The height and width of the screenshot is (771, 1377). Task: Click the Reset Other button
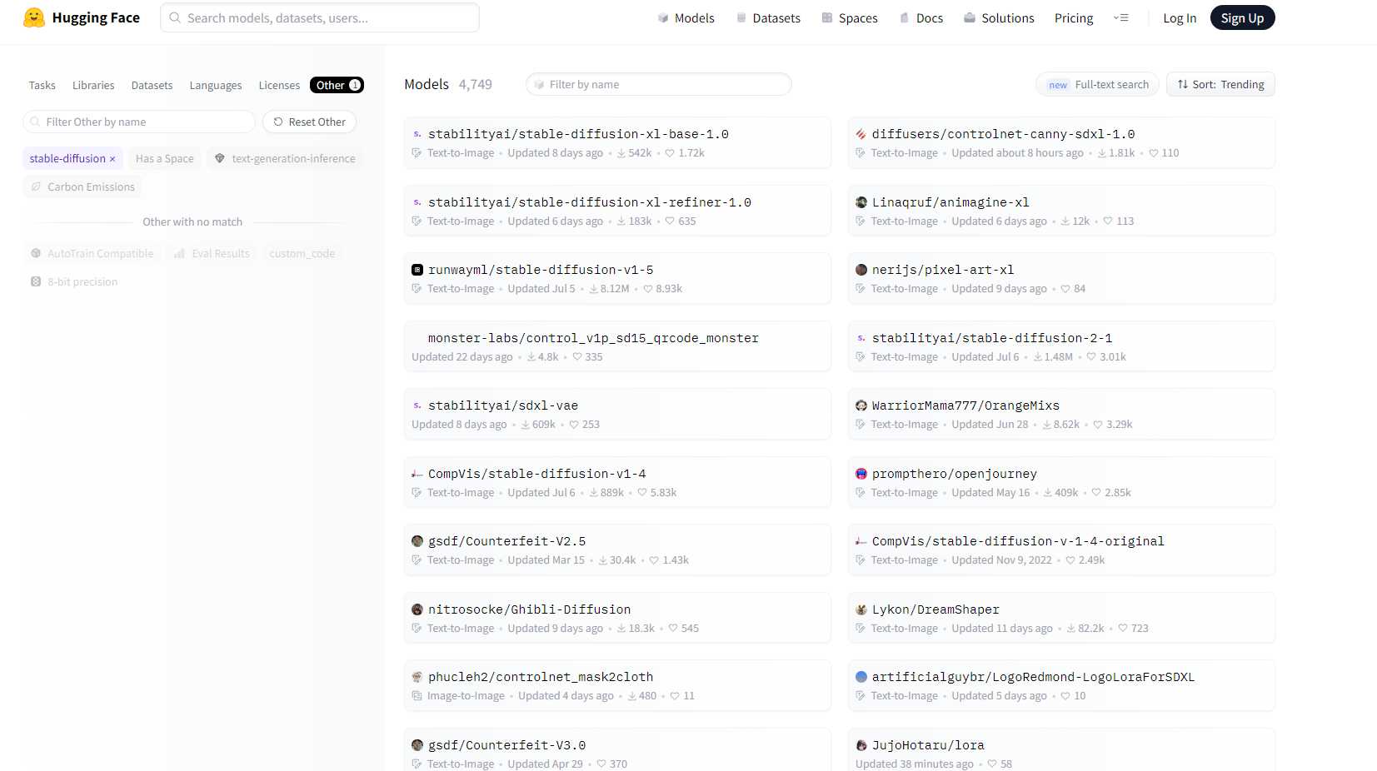click(x=309, y=122)
